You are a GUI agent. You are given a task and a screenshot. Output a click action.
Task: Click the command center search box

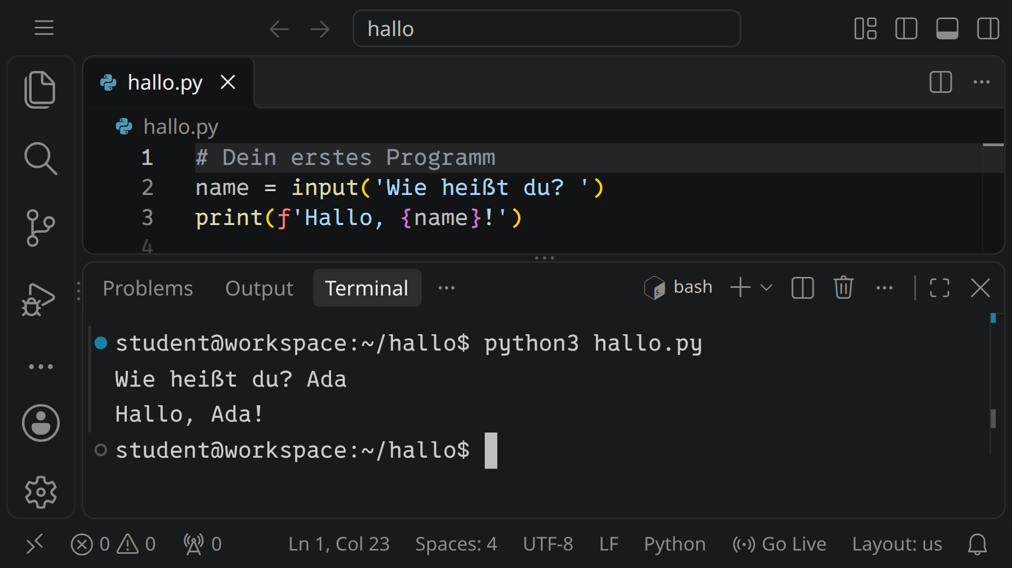tap(547, 28)
